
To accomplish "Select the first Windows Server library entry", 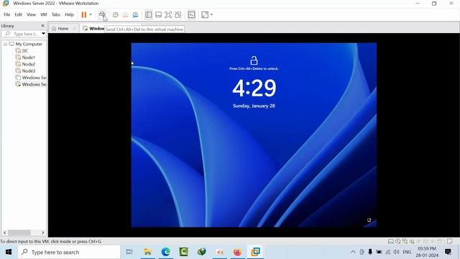I will pos(31,78).
